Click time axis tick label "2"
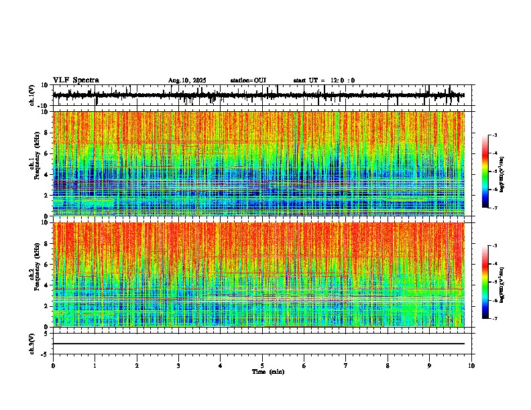 coord(137,366)
